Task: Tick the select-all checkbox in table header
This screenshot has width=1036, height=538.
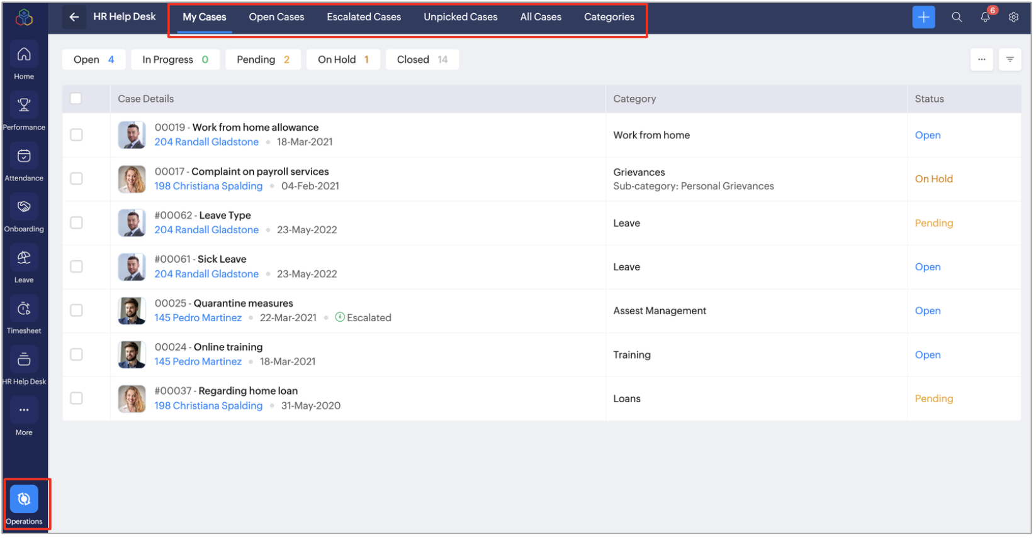Action: [x=76, y=99]
